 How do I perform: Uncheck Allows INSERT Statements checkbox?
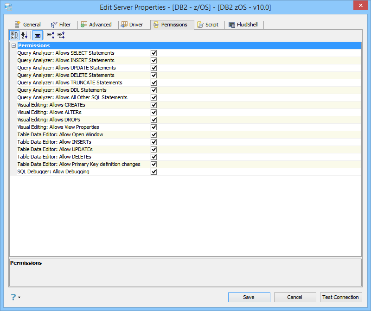click(154, 60)
